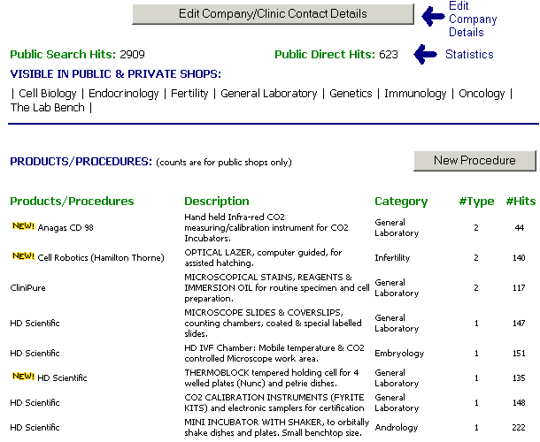Click General Laboratory category on the Anagas row
This screenshot has width=540, height=442.
coord(397,228)
